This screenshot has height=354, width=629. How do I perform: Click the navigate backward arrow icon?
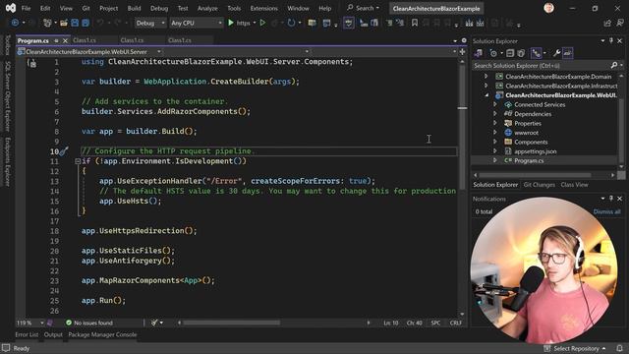pos(16,23)
